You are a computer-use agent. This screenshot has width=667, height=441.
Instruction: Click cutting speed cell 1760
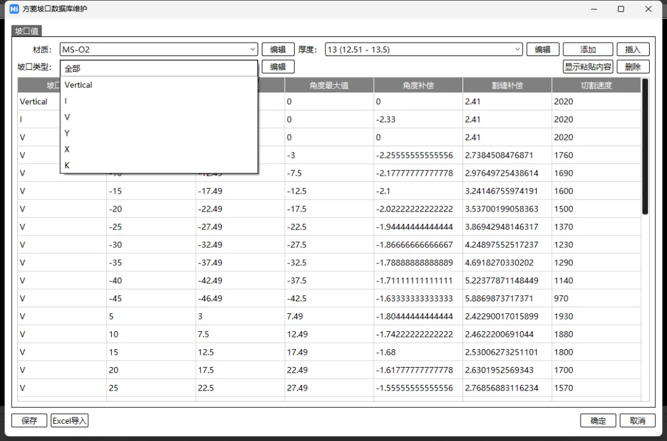point(596,155)
